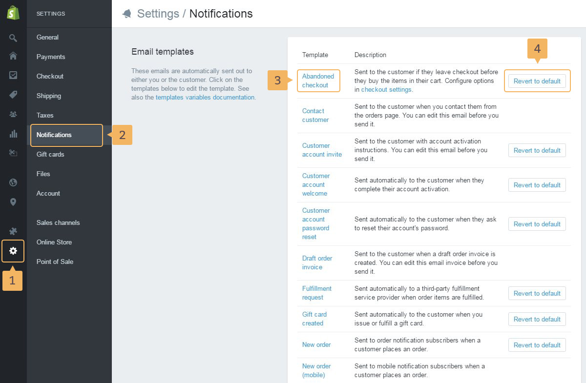Select Payments in the settings menu
Image resolution: width=586 pixels, height=383 pixels.
51,57
